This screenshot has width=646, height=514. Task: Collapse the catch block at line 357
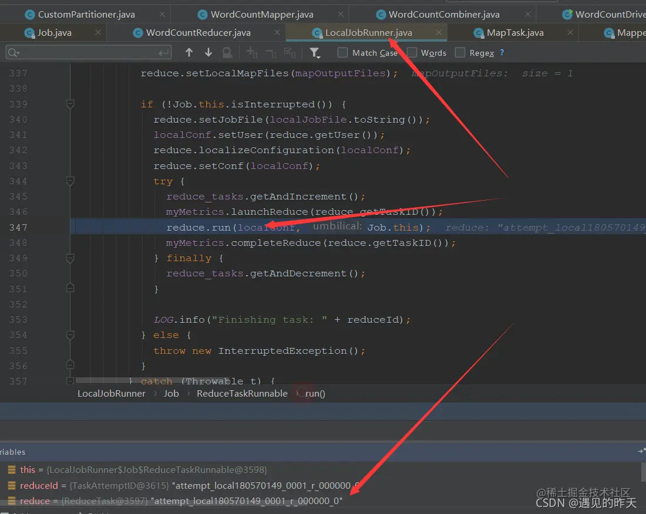click(70, 381)
